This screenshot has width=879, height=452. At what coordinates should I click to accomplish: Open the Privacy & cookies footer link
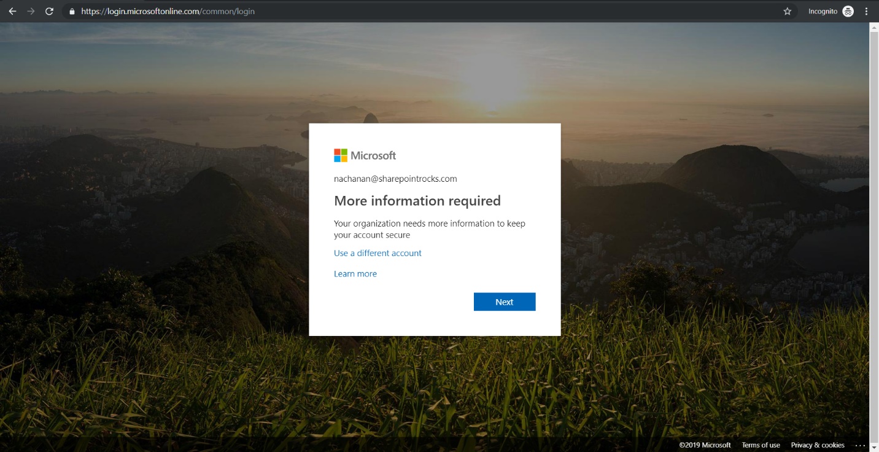pos(817,445)
